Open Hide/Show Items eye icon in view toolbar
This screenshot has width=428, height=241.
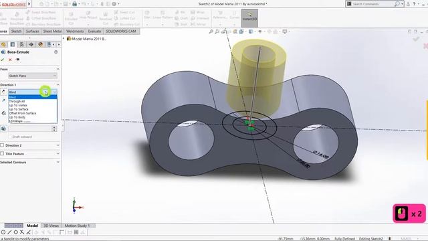(x=260, y=31)
